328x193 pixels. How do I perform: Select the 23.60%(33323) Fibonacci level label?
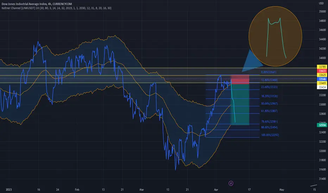pyautogui.click(x=270, y=87)
